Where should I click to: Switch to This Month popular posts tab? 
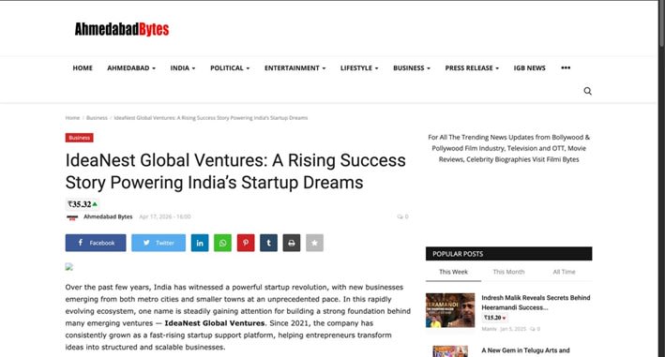tap(508, 272)
